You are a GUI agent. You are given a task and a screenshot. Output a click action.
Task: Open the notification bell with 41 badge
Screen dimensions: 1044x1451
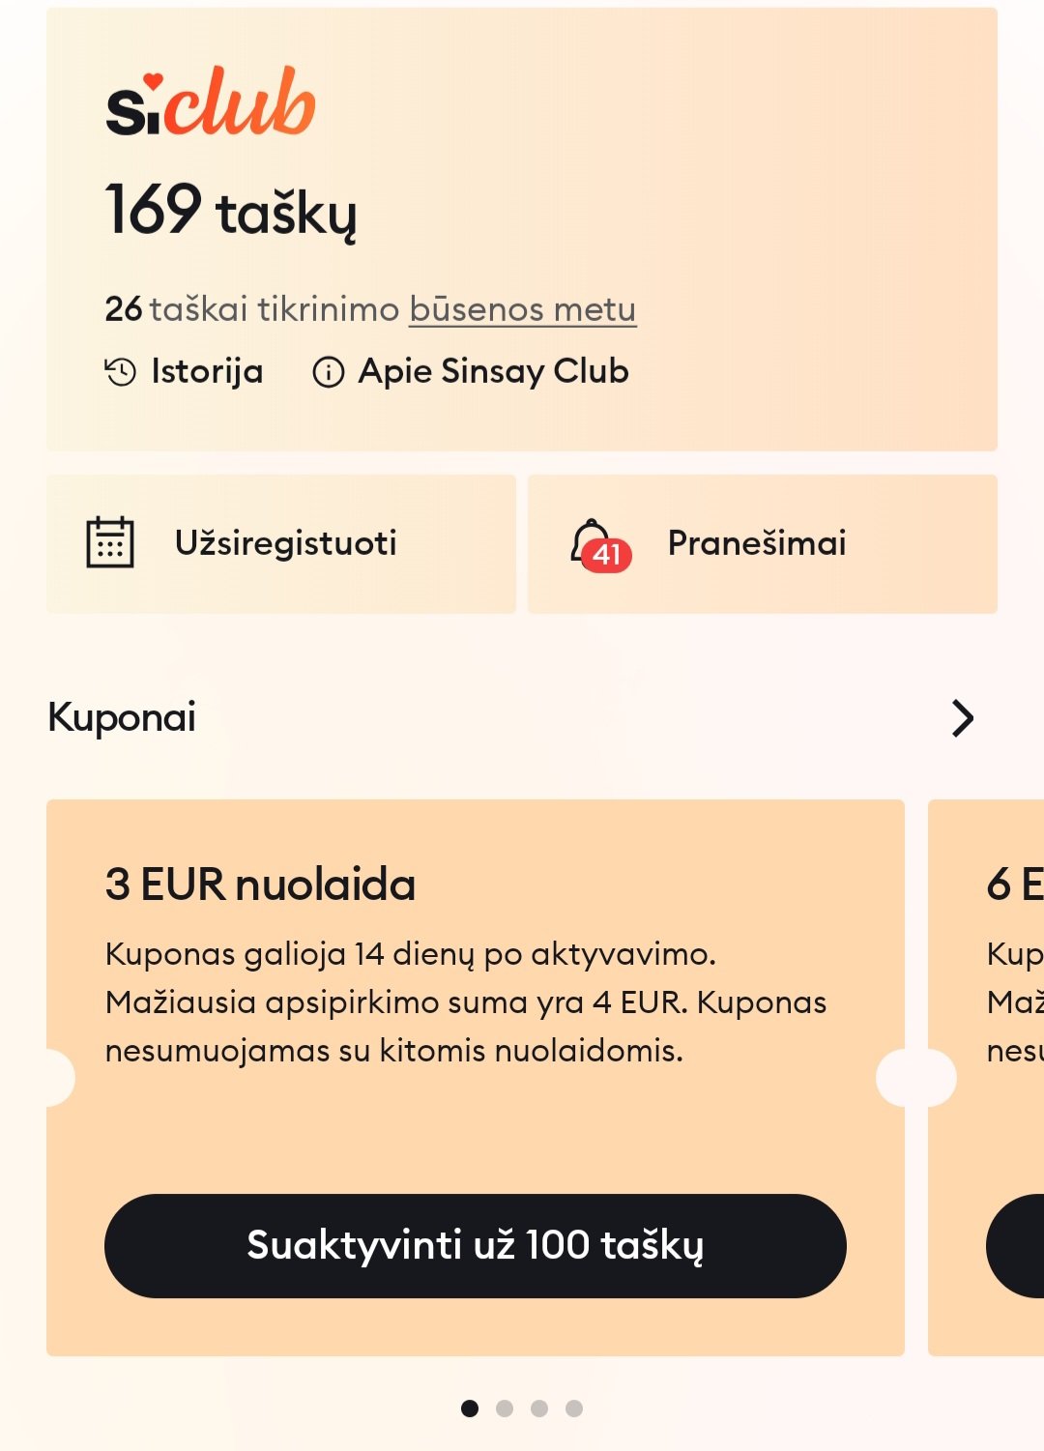point(599,545)
